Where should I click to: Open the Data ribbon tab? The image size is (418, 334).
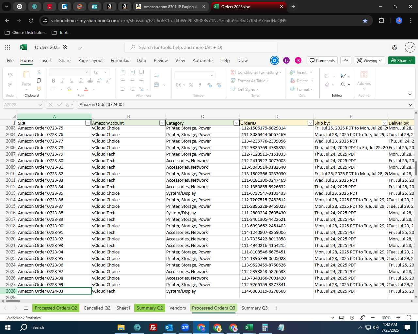click(141, 60)
